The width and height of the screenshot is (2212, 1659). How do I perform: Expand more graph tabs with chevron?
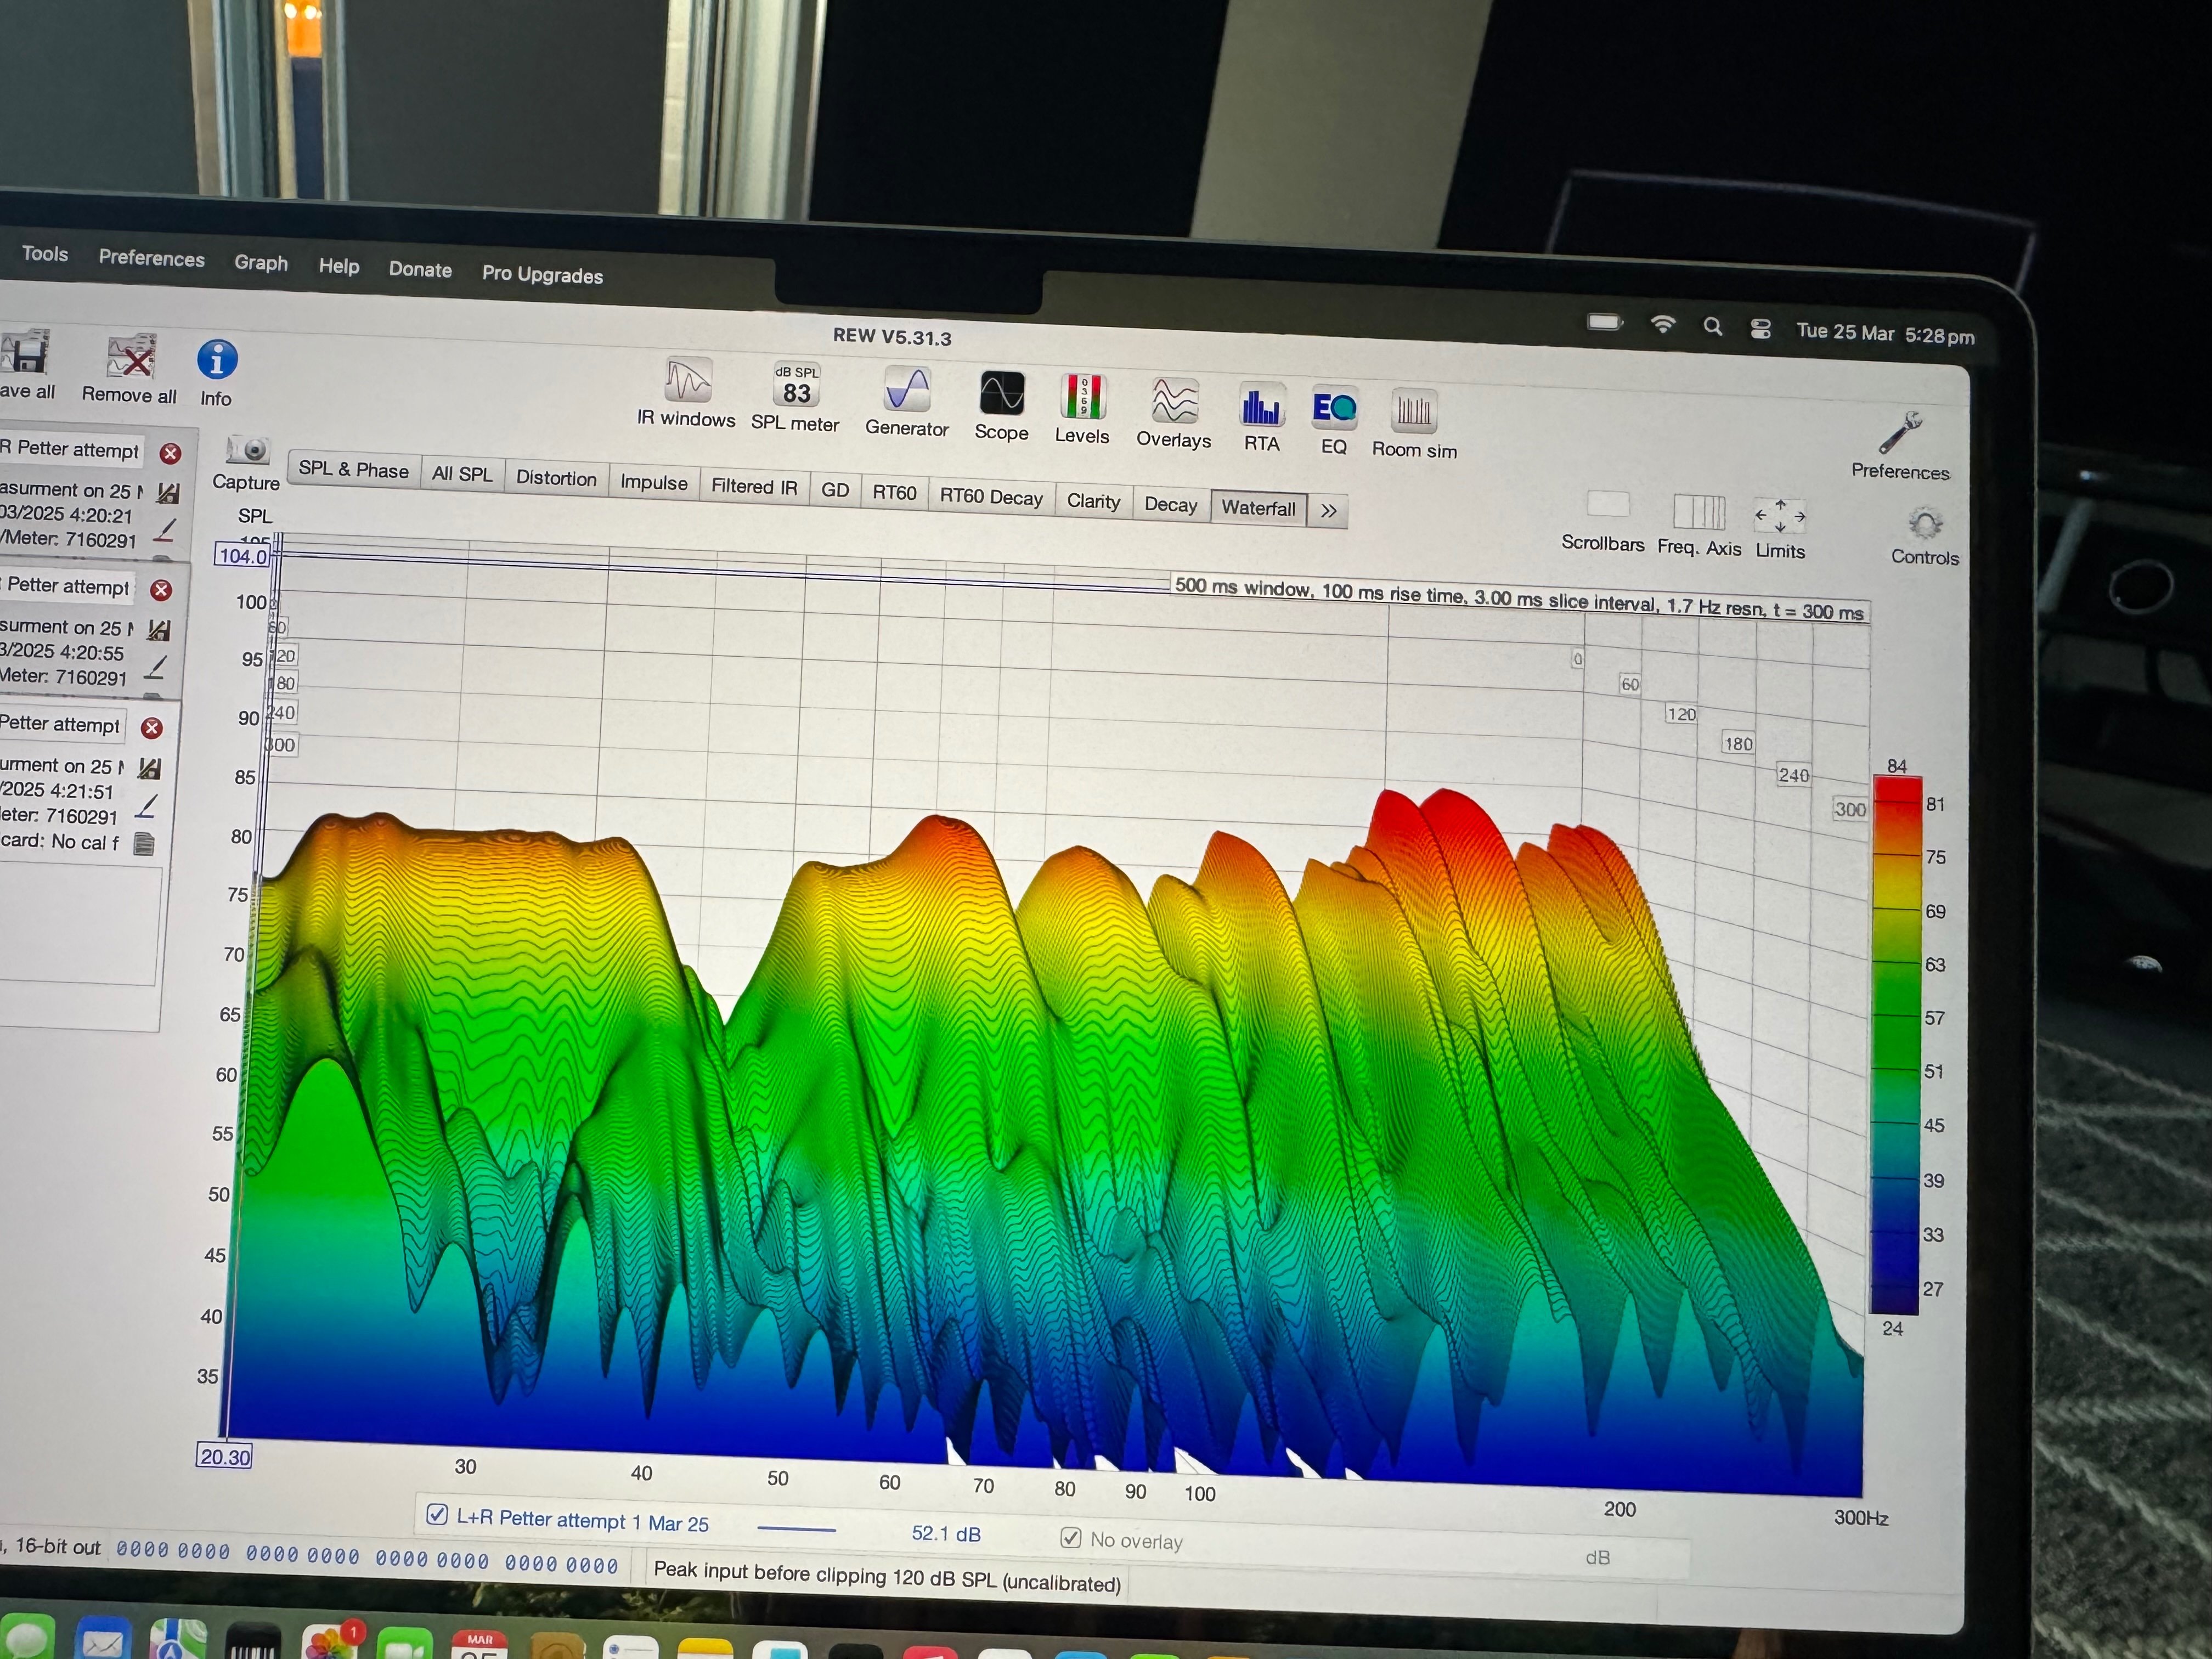[1328, 511]
